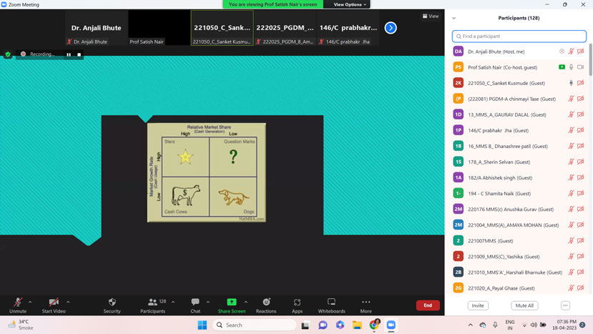
Task: Pause the meeting recording
Action: (69, 54)
